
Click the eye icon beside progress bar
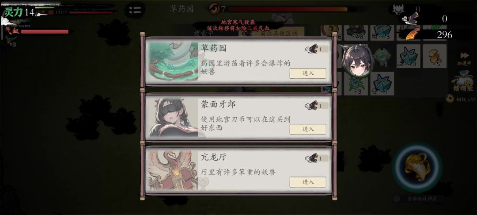[x=215, y=9]
